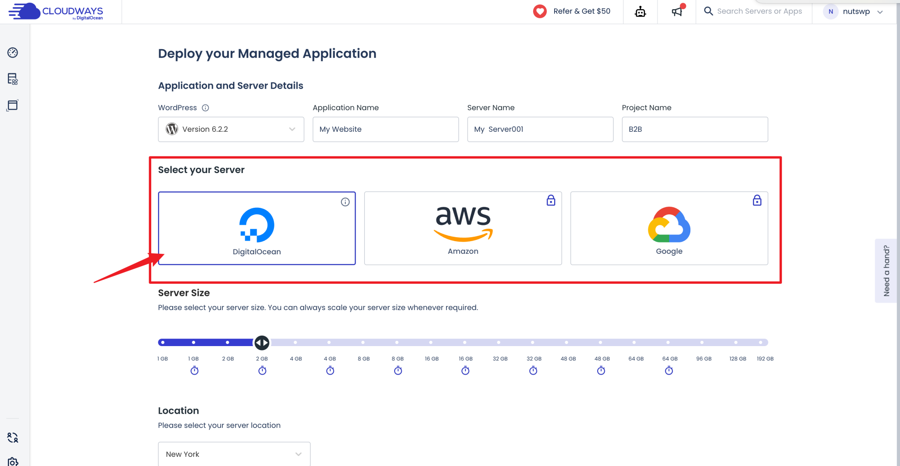This screenshot has width=900, height=466.
Task: Open the Servers panel in sidebar
Action: pos(12,79)
